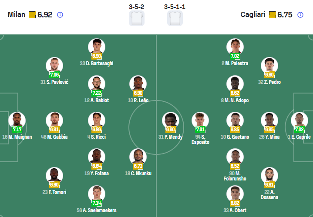The height and width of the screenshot is (217, 313).
Task: Open M. Maignan's player avatar
Action: coord(17,120)
